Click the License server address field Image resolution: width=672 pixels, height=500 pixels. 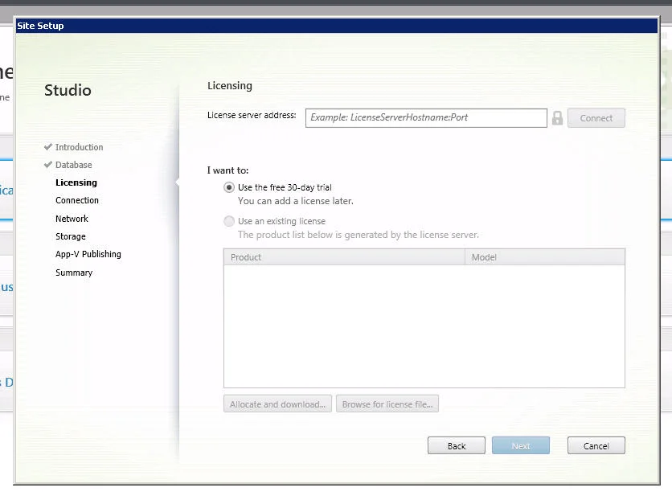coord(426,118)
